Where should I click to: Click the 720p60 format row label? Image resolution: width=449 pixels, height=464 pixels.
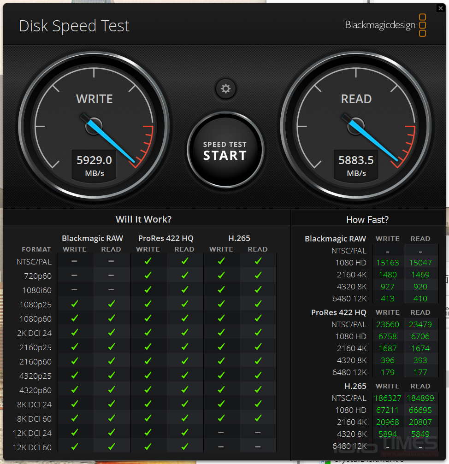tap(38, 276)
